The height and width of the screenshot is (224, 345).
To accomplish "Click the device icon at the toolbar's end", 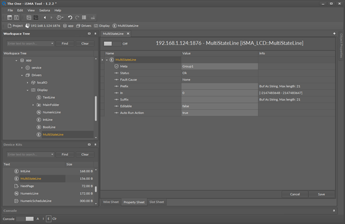I will click(x=93, y=18).
